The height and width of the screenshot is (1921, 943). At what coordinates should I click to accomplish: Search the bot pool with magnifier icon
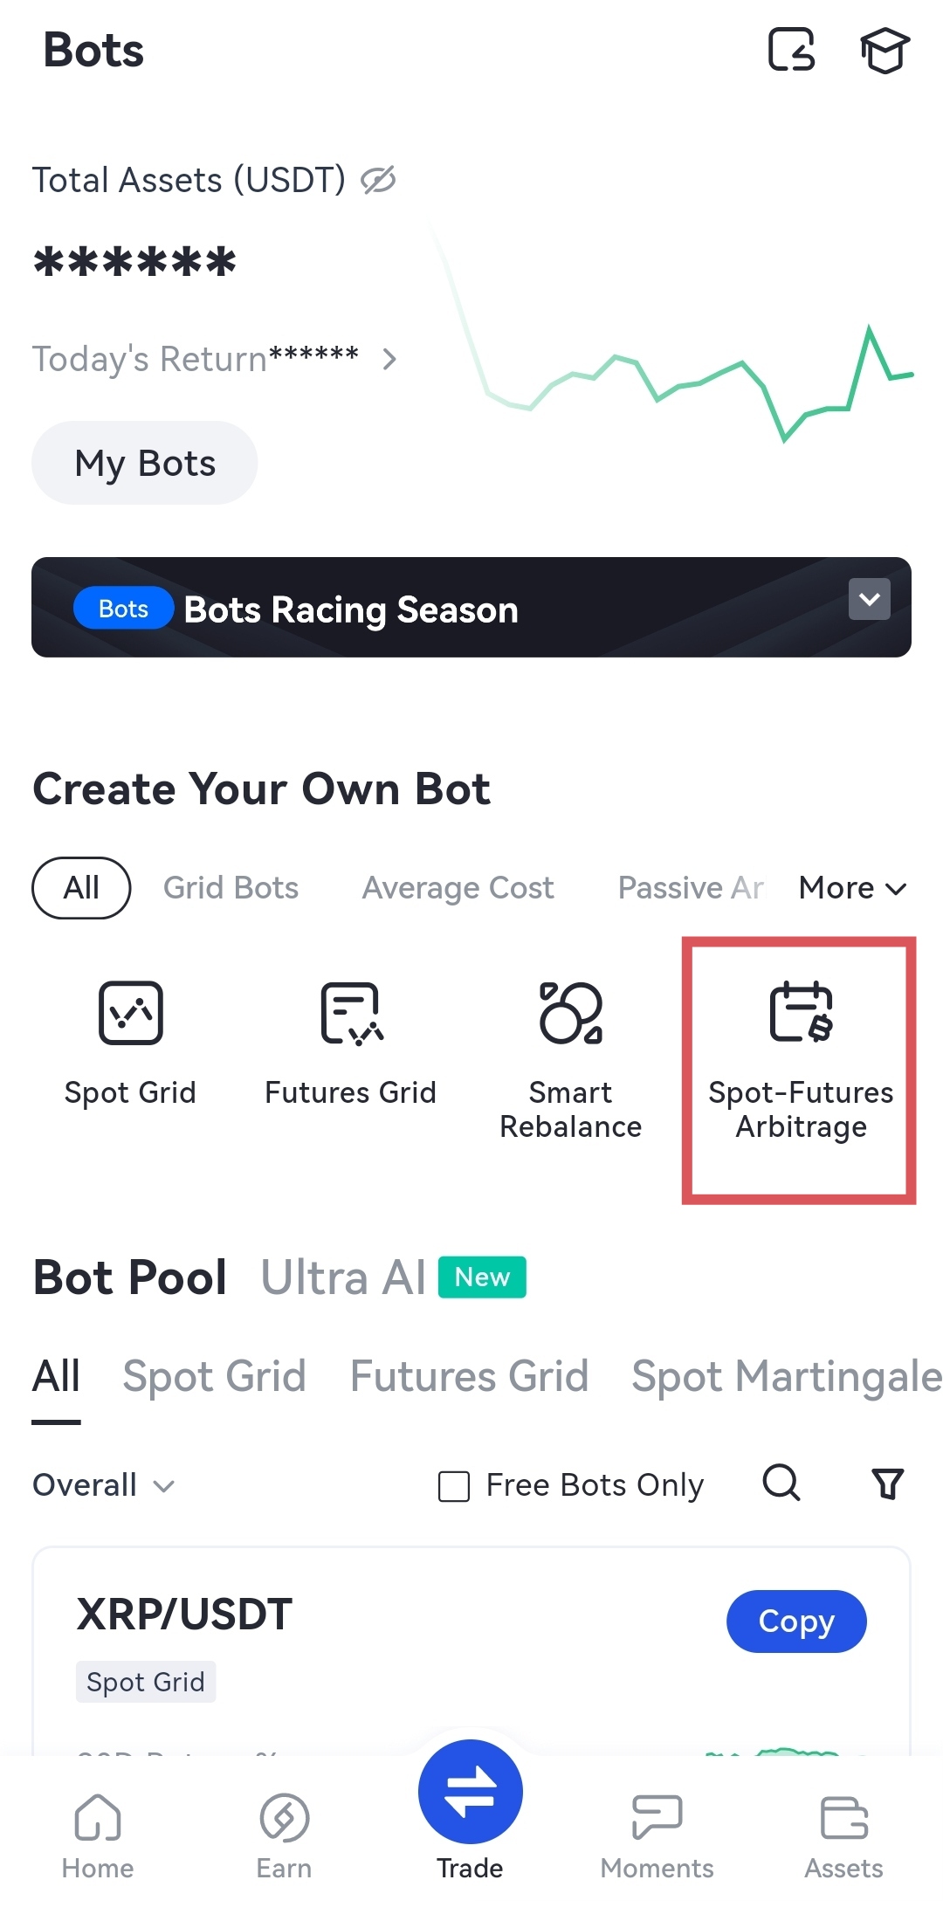pyautogui.click(x=781, y=1483)
